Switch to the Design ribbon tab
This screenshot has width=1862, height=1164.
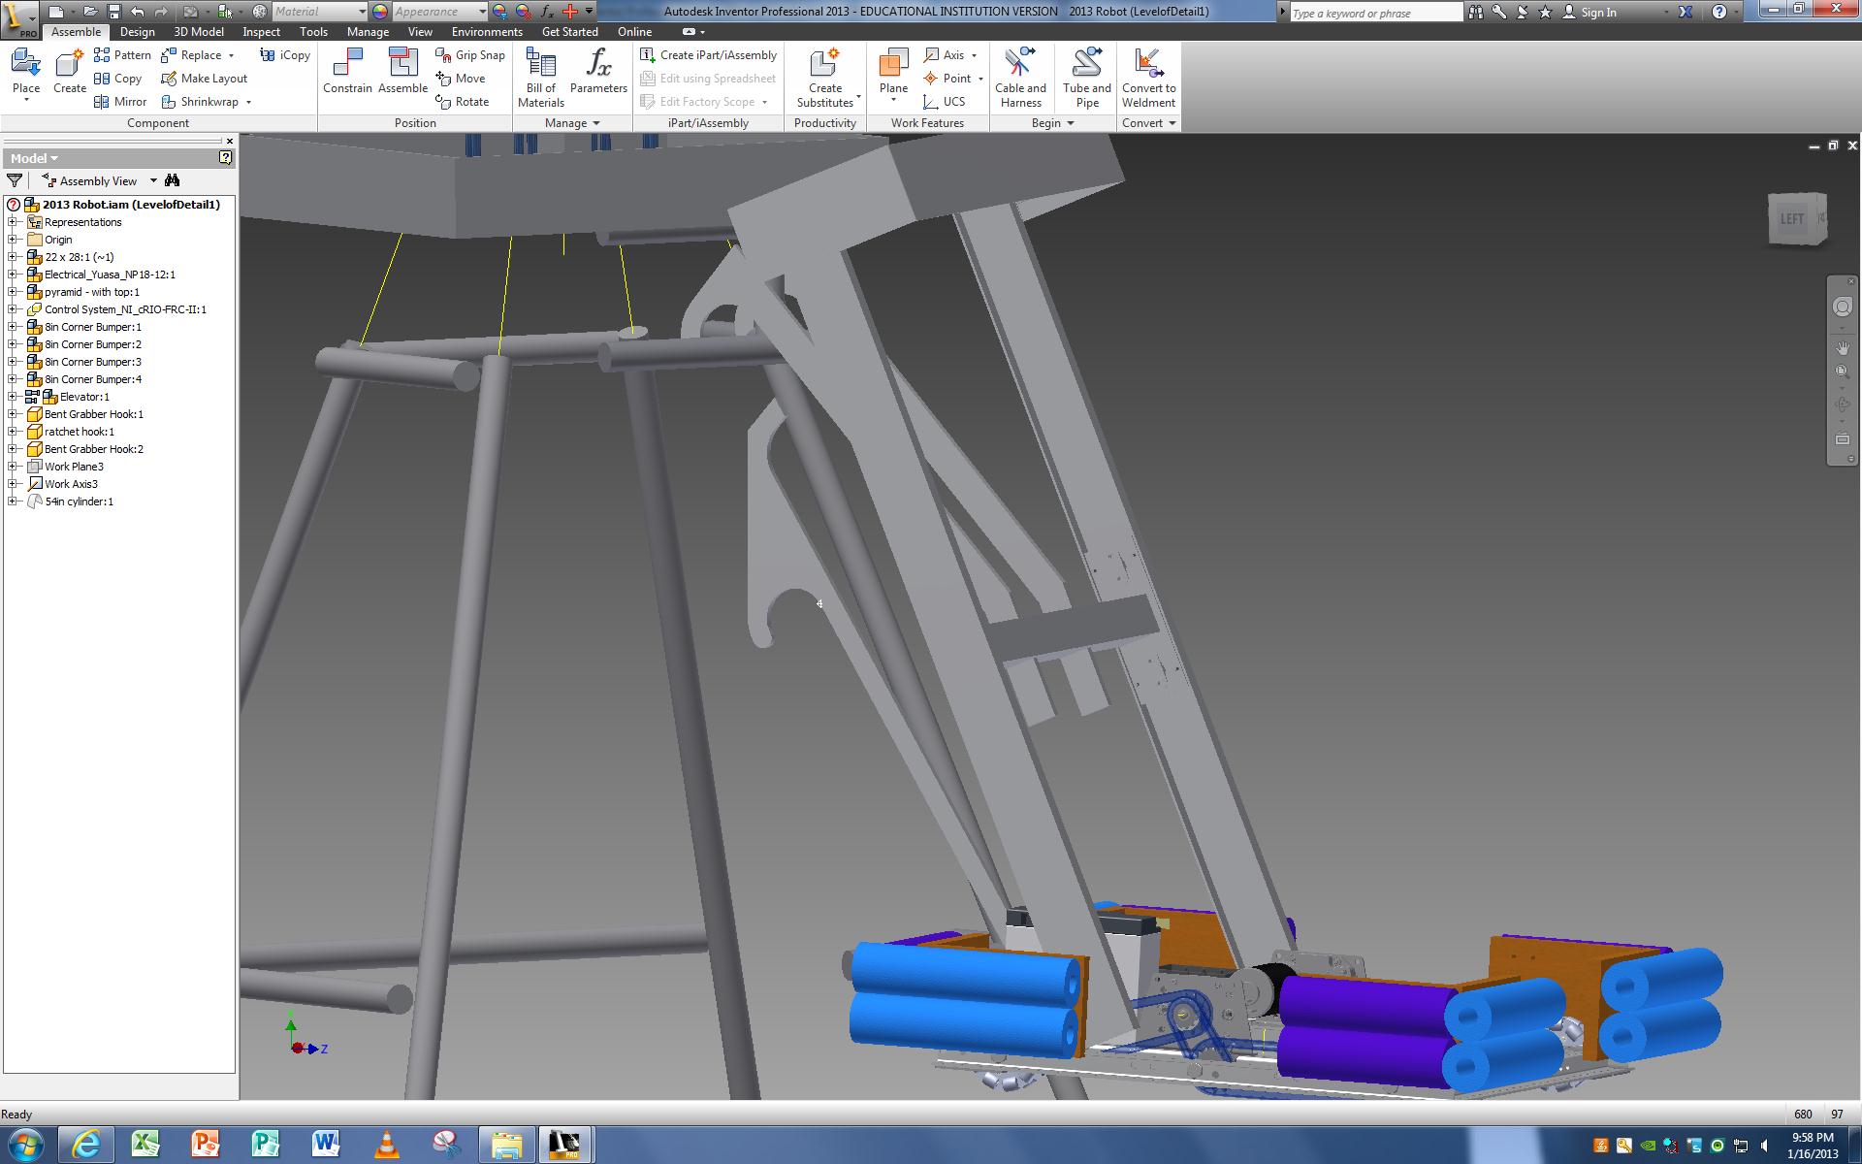click(138, 32)
